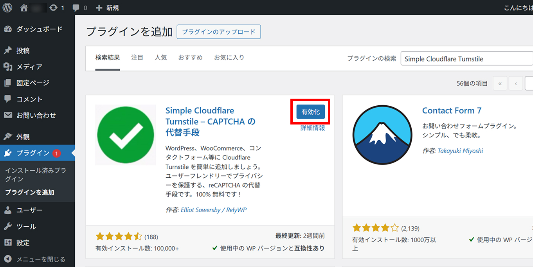Click the first page « pagination button

500,83
